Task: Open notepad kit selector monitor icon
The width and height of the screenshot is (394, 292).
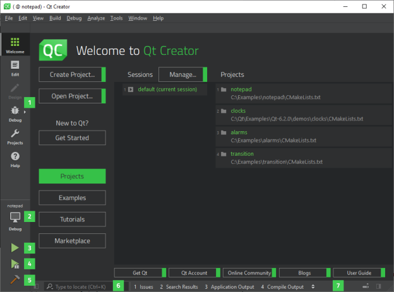Action: click(15, 218)
